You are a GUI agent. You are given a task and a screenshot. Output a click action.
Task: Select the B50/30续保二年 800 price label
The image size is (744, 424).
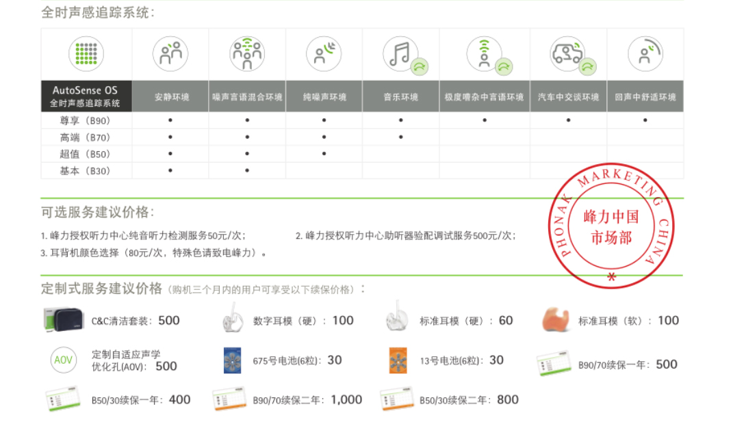(x=469, y=400)
